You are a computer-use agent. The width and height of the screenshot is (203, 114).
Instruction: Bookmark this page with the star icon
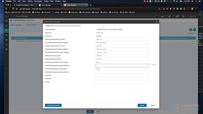(160, 9)
